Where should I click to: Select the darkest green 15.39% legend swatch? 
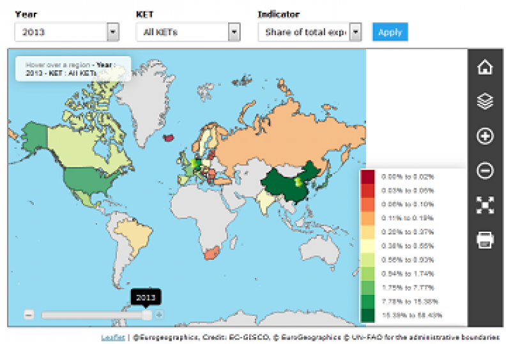[368, 315]
